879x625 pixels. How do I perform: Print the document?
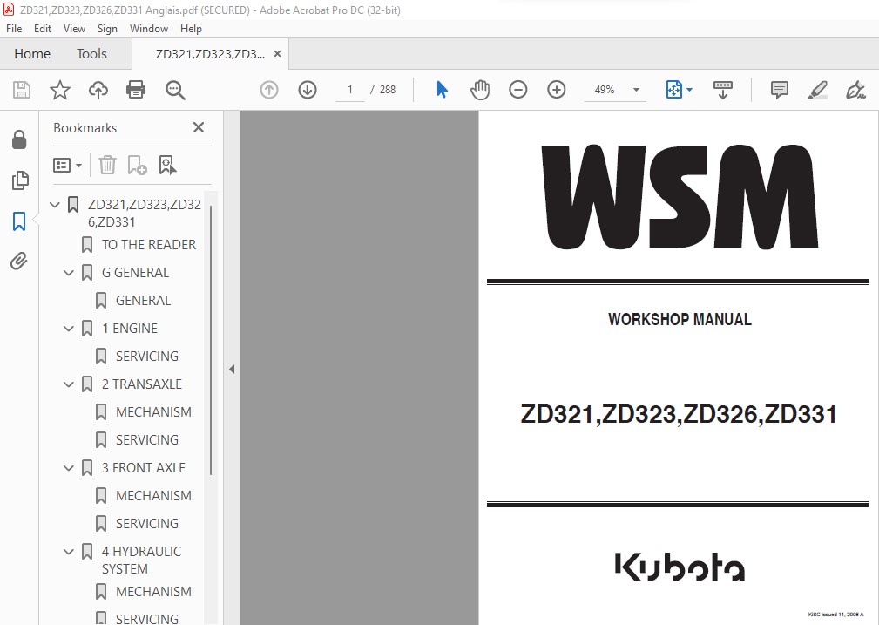pos(136,90)
